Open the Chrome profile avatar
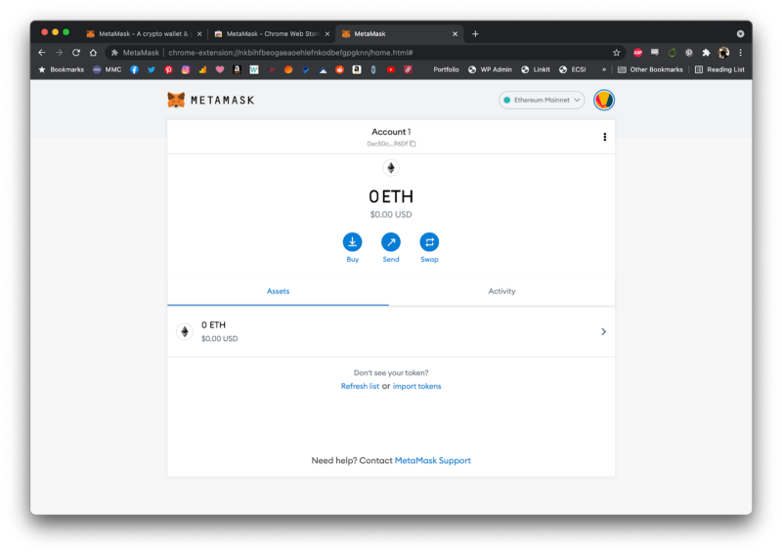 pos(723,53)
